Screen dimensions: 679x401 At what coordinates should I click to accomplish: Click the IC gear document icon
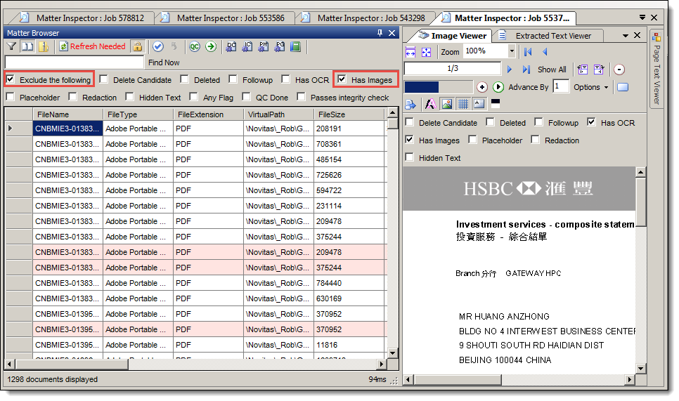[x=247, y=46]
